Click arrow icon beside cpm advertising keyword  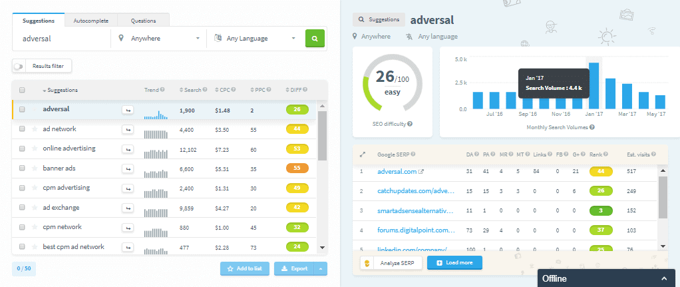[128, 188]
